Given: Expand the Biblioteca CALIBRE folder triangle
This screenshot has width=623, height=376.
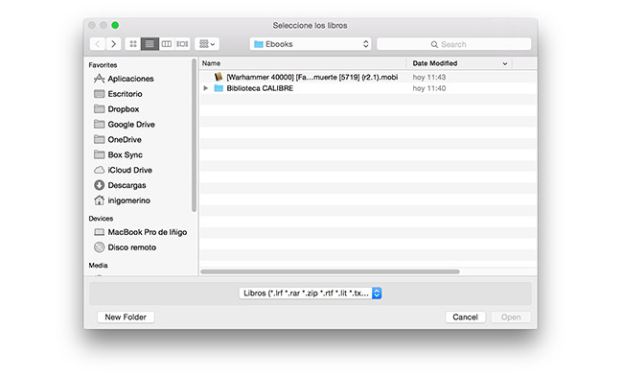Looking at the screenshot, I should [x=206, y=88].
